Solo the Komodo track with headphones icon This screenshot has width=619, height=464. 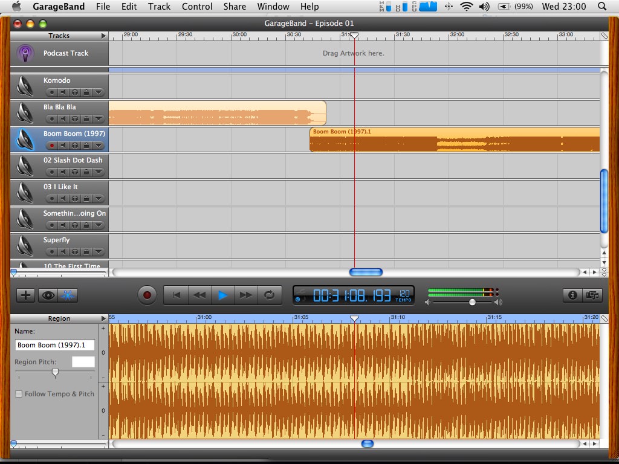74,92
